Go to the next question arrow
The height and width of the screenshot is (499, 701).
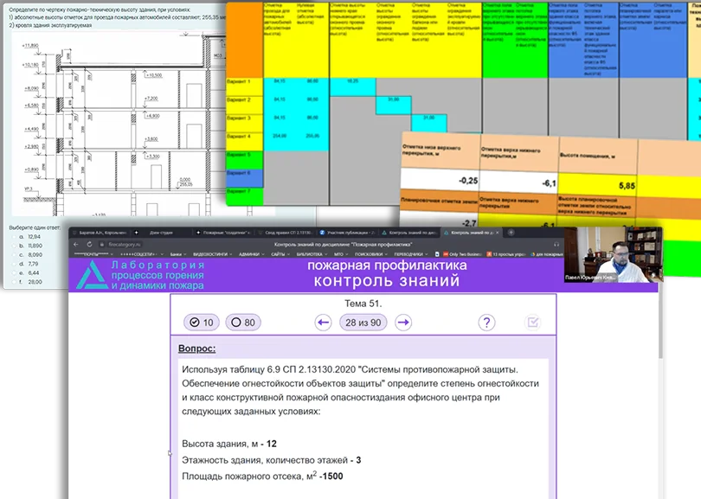tap(403, 323)
